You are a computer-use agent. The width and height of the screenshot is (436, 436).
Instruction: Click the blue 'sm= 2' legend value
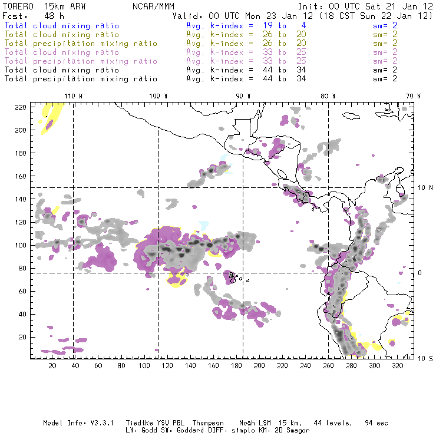385,26
